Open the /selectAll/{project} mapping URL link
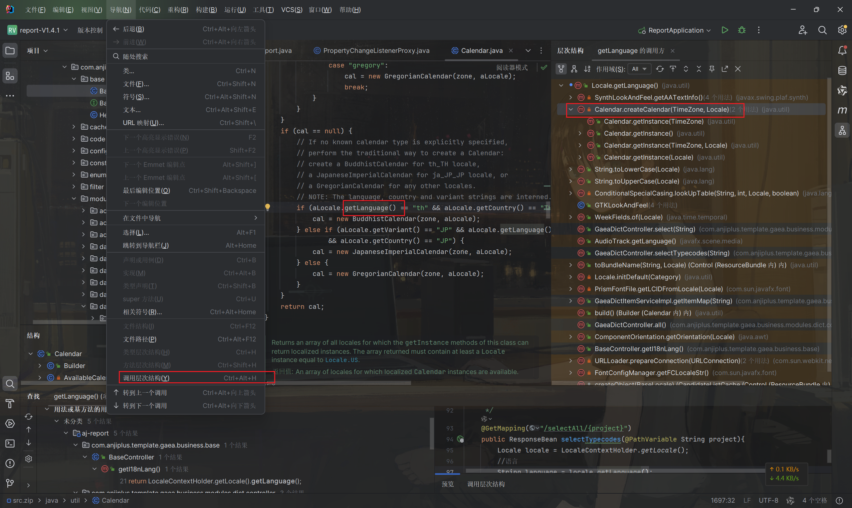Viewport: 852px width, 508px height. pyautogui.click(x=583, y=428)
